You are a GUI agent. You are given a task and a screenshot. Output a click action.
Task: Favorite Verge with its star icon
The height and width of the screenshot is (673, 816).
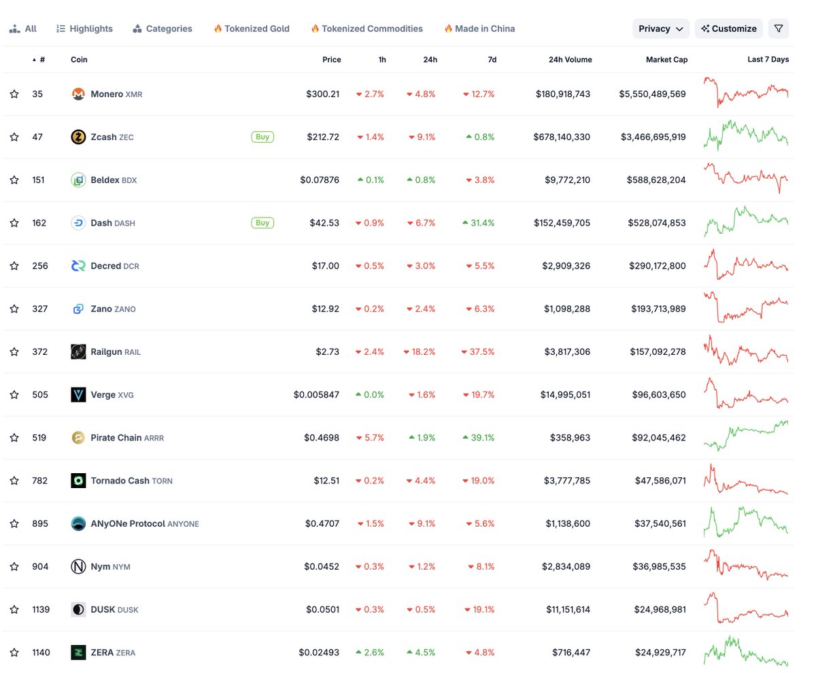(x=14, y=394)
